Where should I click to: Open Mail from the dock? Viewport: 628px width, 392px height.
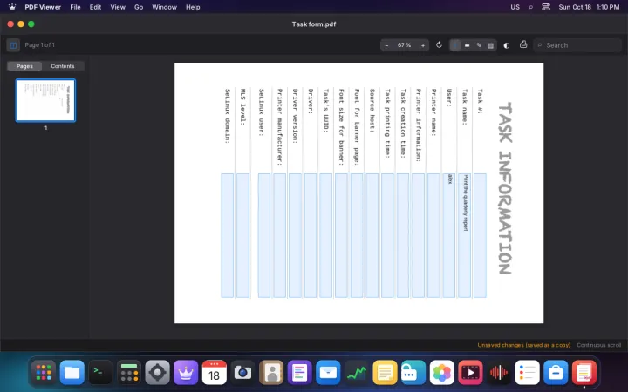[328, 373]
